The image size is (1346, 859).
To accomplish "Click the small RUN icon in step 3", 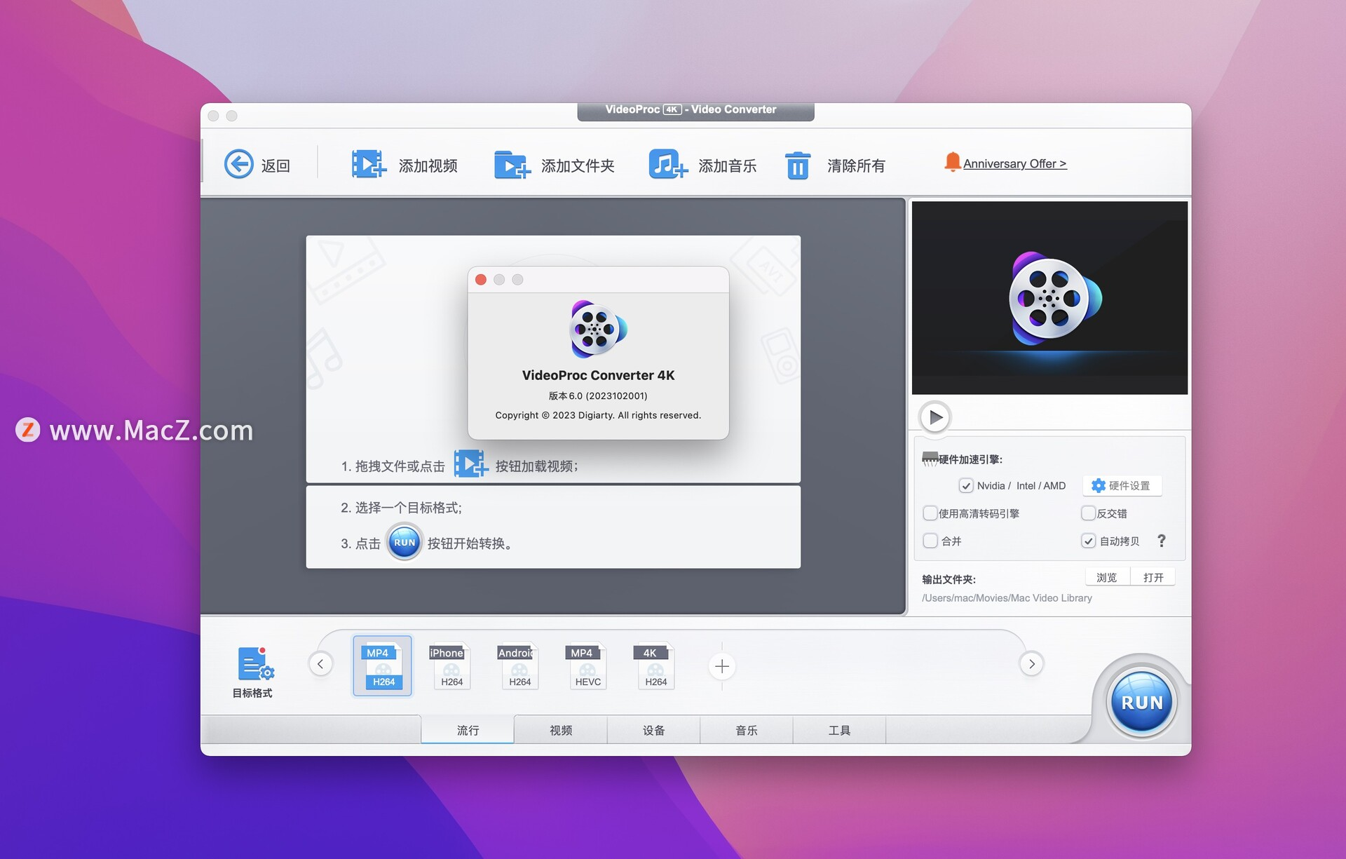I will pyautogui.click(x=405, y=542).
